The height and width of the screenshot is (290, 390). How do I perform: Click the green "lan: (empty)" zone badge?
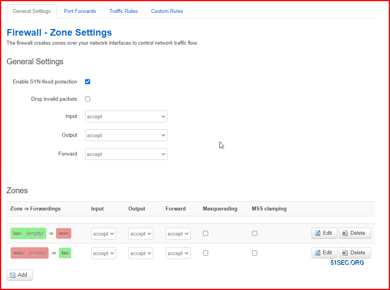[x=28, y=233]
